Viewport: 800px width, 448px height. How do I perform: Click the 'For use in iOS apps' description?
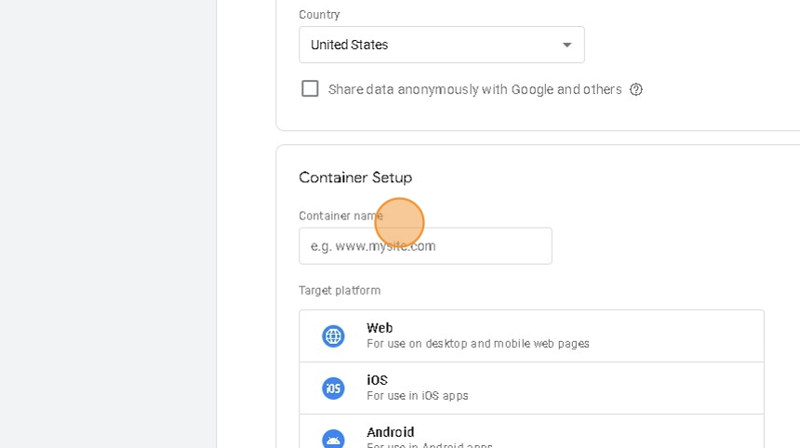[x=417, y=396]
